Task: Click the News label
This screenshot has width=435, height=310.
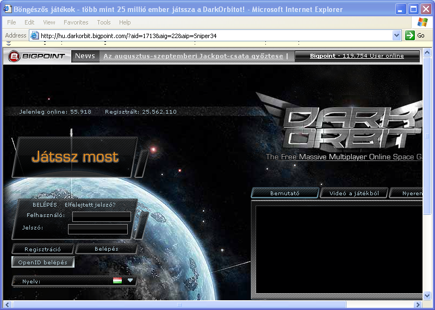Action: point(85,56)
